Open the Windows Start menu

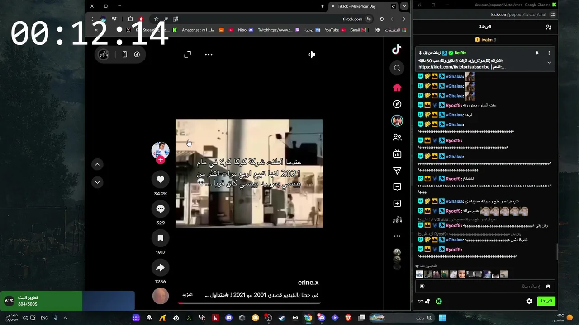tap(442, 318)
